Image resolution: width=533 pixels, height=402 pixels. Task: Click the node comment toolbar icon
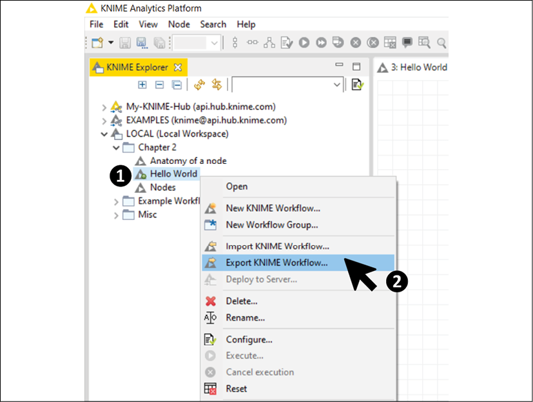pyautogui.click(x=407, y=43)
